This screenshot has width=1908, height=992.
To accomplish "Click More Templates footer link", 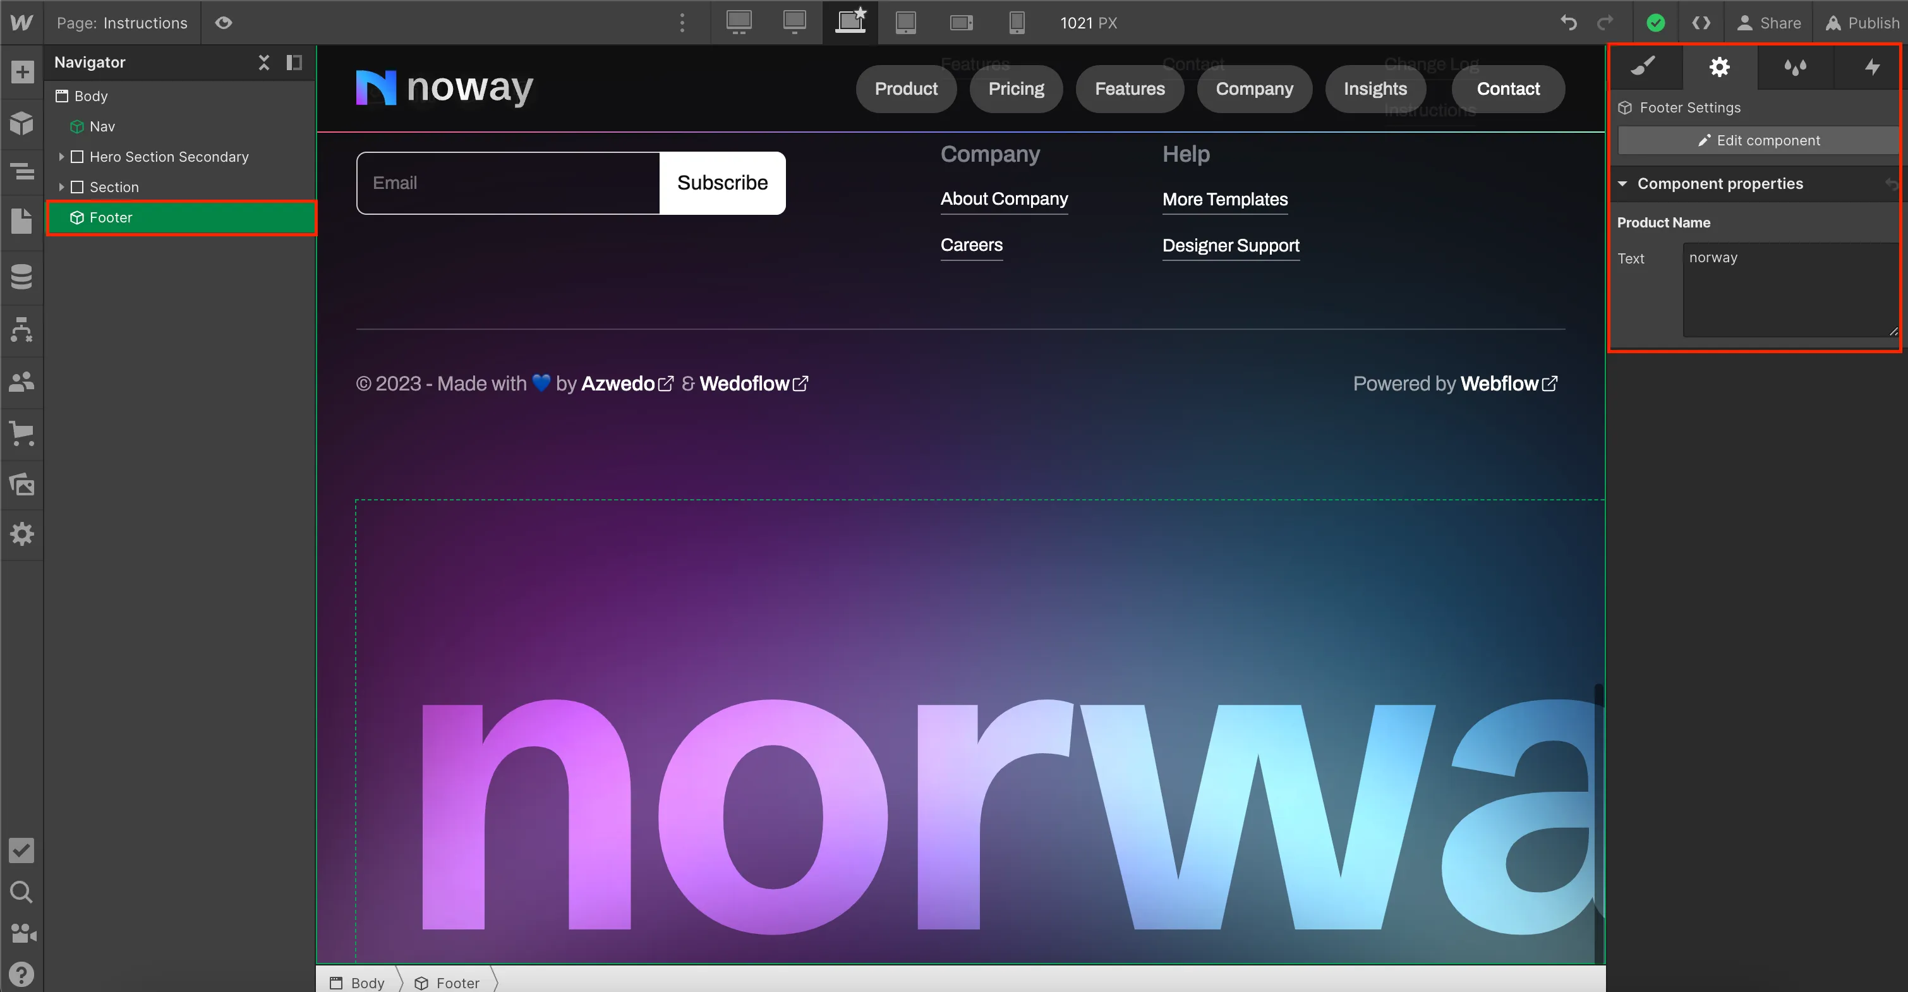I will point(1225,200).
